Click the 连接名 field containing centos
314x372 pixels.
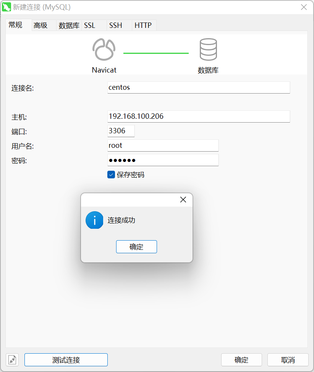point(199,87)
